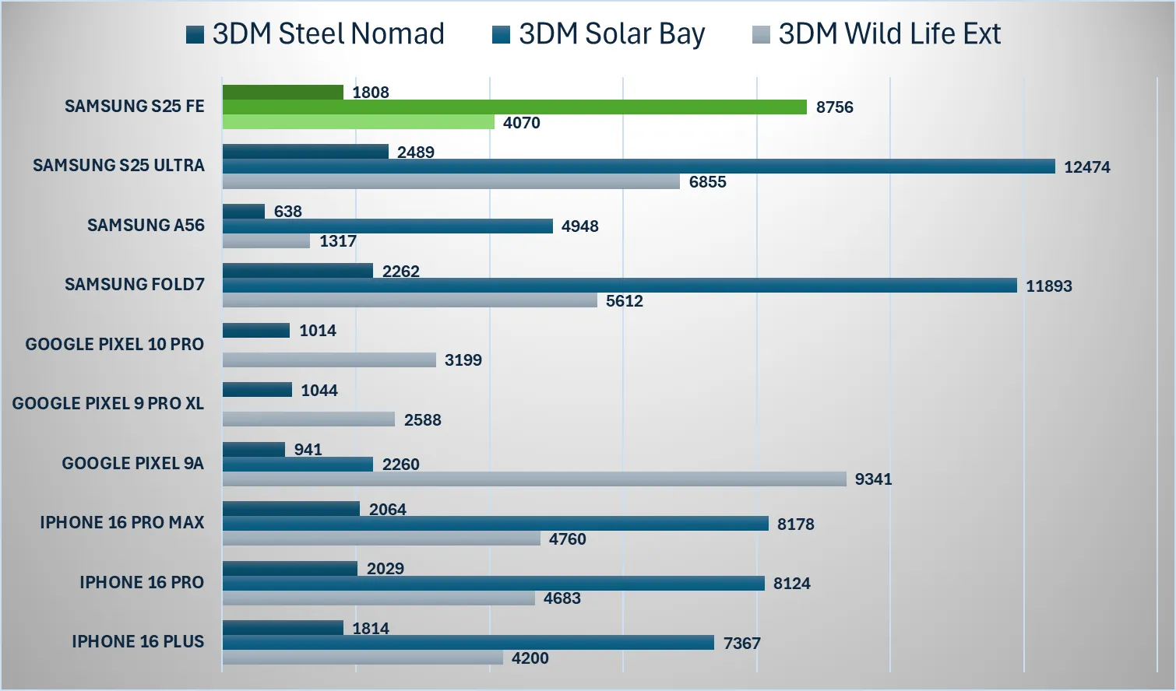Viewport: 1176px width, 691px height.
Task: Click the S25 Ultra bar labeled 6855
Action: coord(451,181)
